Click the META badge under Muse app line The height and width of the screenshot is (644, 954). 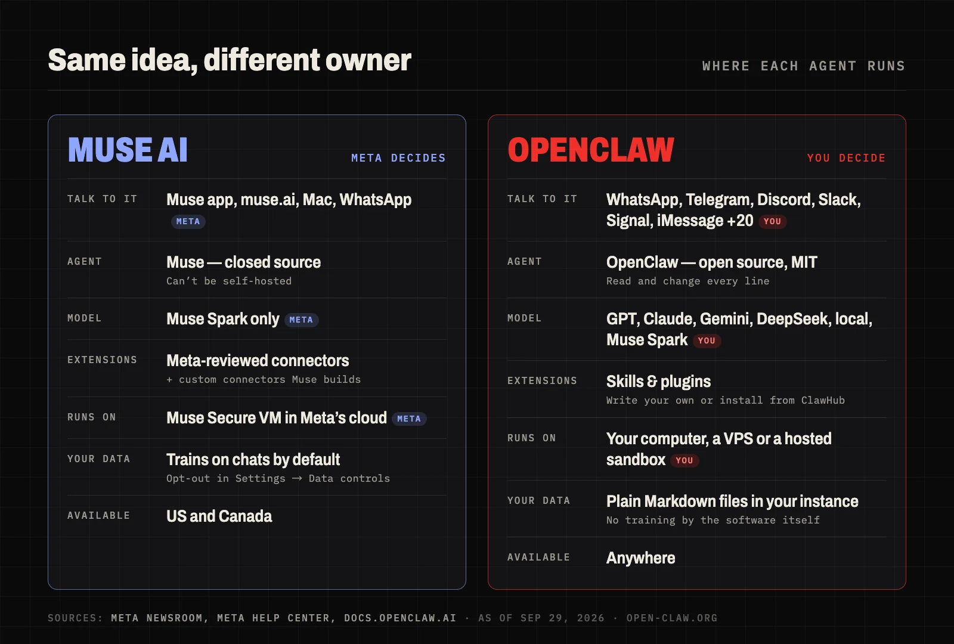188,221
